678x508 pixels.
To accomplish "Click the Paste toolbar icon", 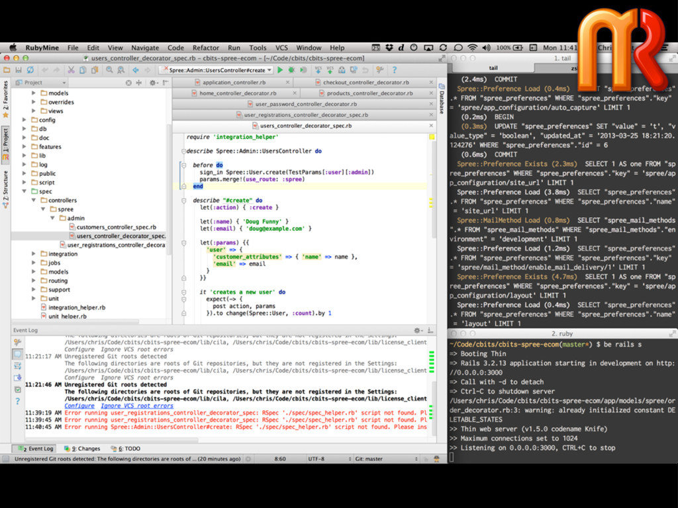I will point(94,70).
